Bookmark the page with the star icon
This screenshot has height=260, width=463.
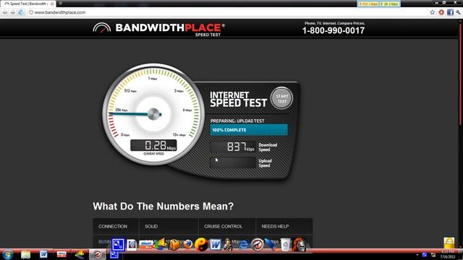pyautogui.click(x=433, y=12)
